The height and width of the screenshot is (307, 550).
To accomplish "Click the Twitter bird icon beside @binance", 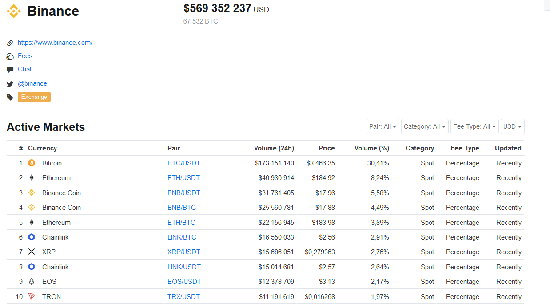I will point(10,84).
